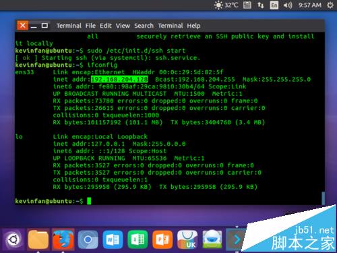The width and height of the screenshot is (337, 253).
Task: Click the 'lo' interface name
Action: [19, 137]
